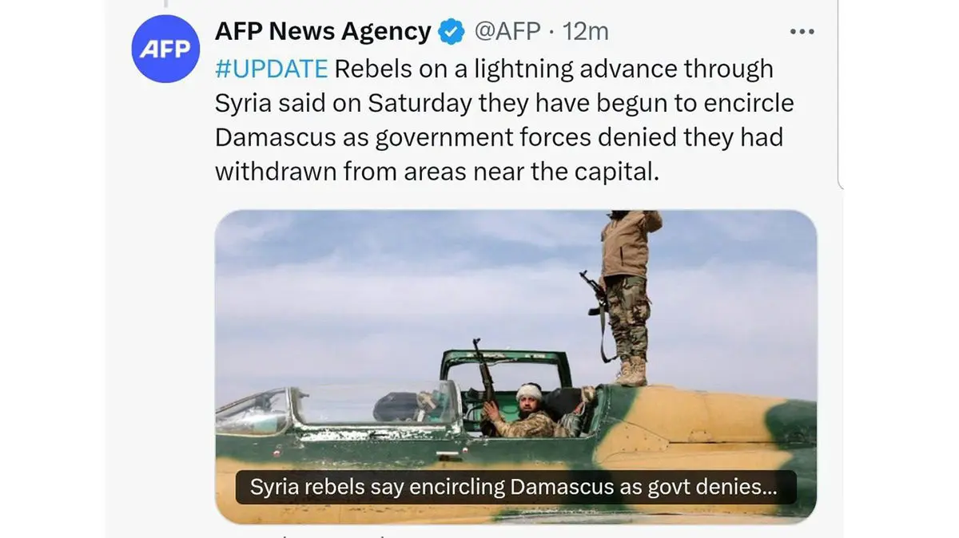
Task: Open the three-dot tweet options menu
Action: [802, 31]
